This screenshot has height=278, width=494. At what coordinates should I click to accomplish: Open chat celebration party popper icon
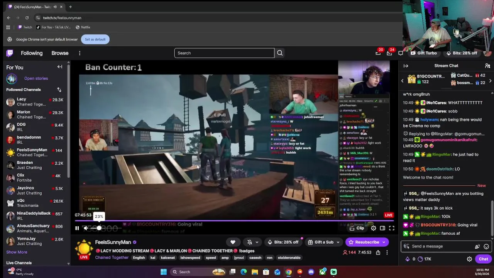(x=477, y=246)
